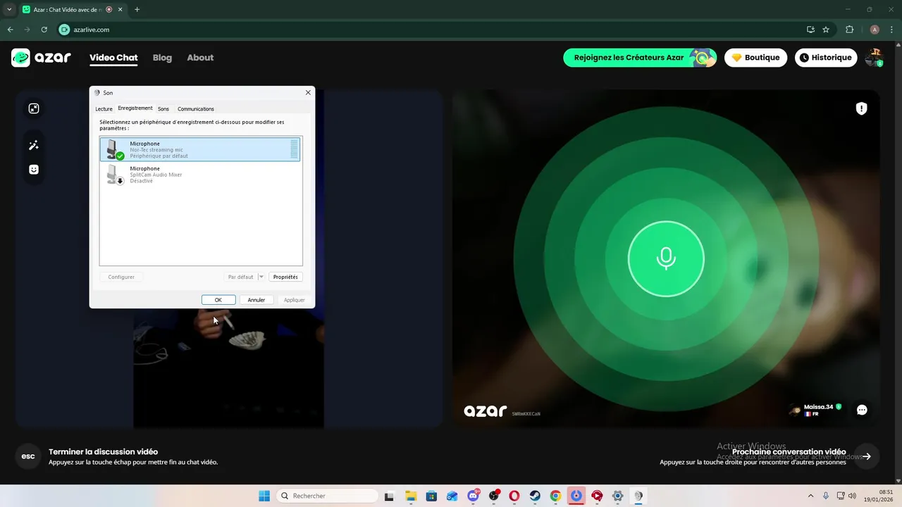Image resolution: width=902 pixels, height=507 pixels.
Task: Show hidden system tray icons
Action: click(810, 496)
